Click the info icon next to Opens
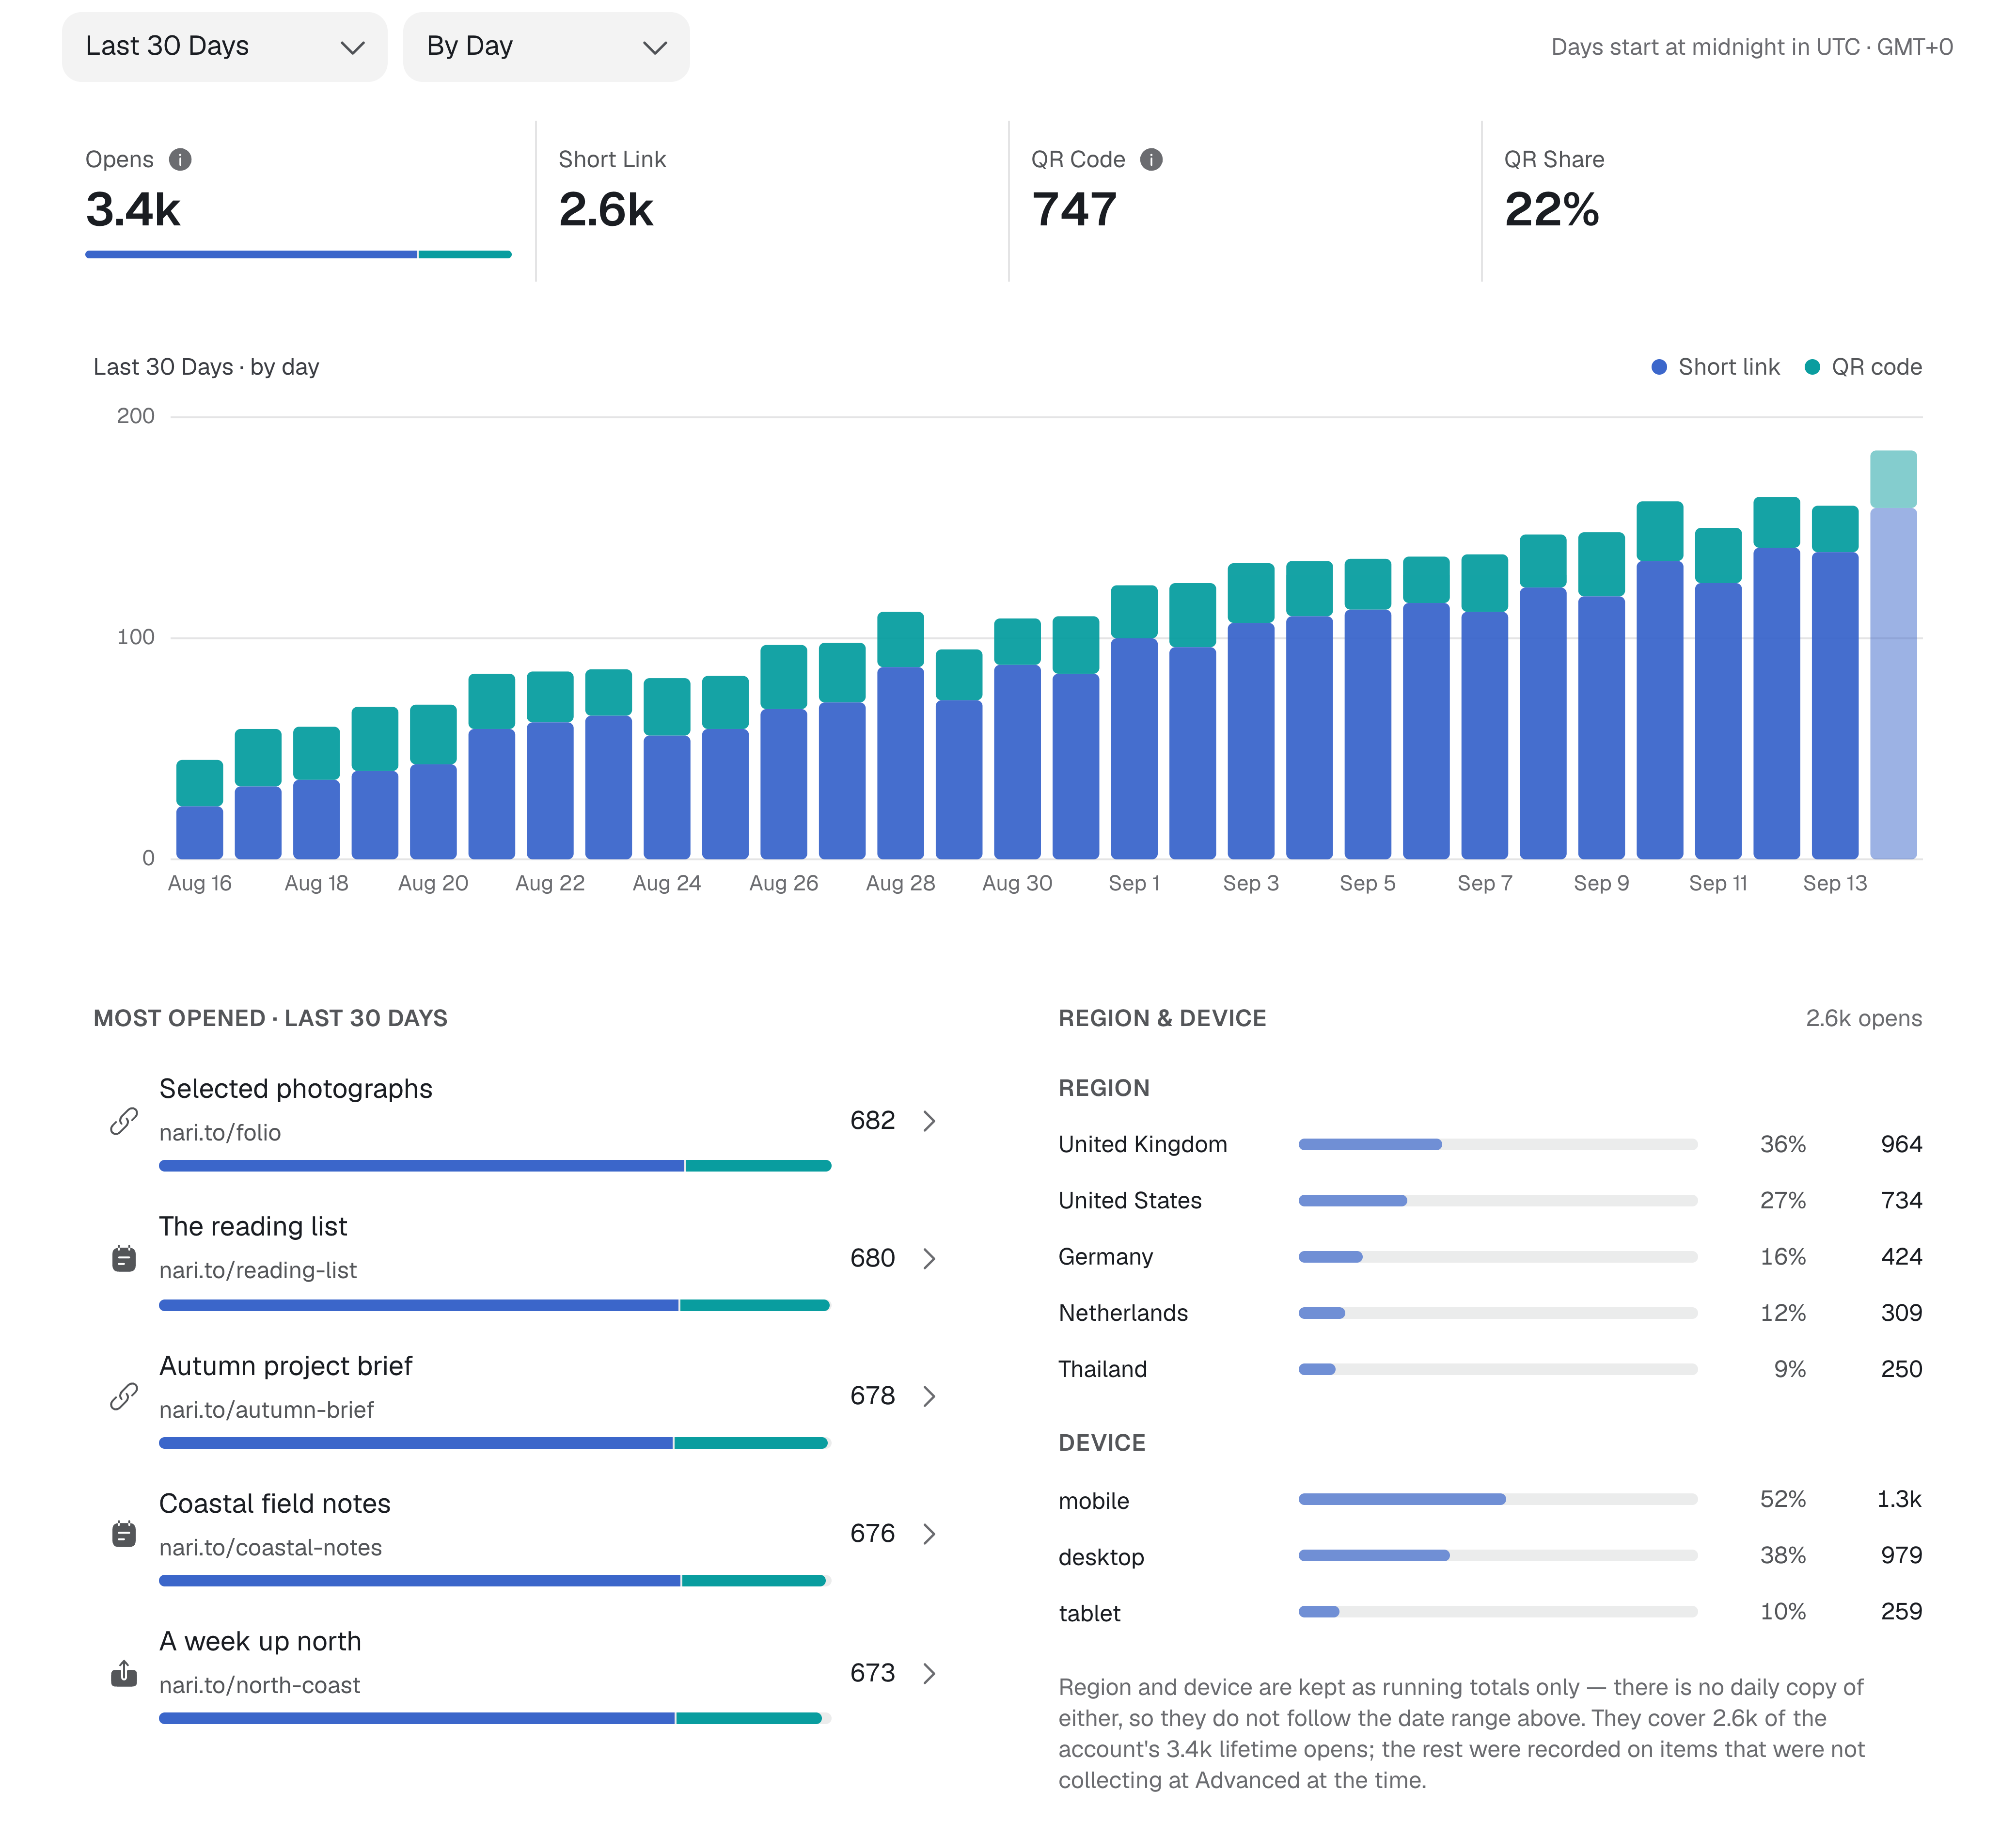 pos(180,160)
